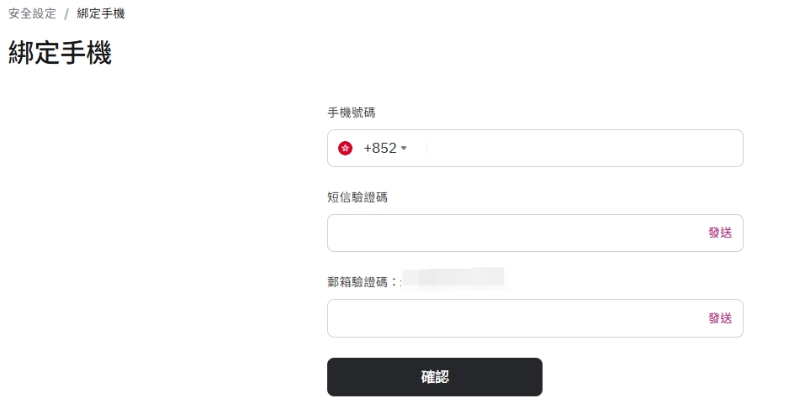Click the 手機號碼 field label
This screenshot has width=789, height=414.
pos(352,113)
